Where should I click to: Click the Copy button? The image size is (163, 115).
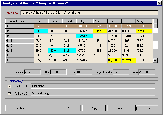point(94,108)
